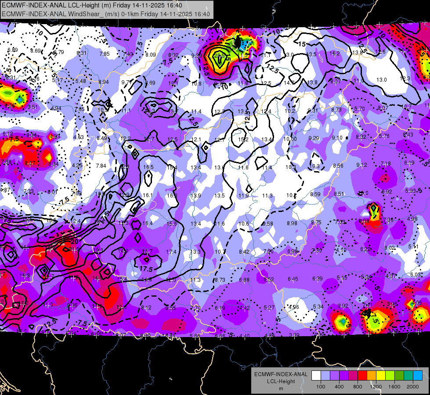Click the map value 13.9

point(196,195)
